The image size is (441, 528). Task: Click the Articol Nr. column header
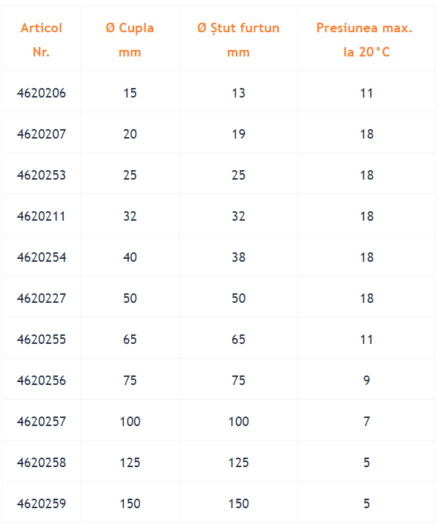pyautogui.click(x=41, y=40)
